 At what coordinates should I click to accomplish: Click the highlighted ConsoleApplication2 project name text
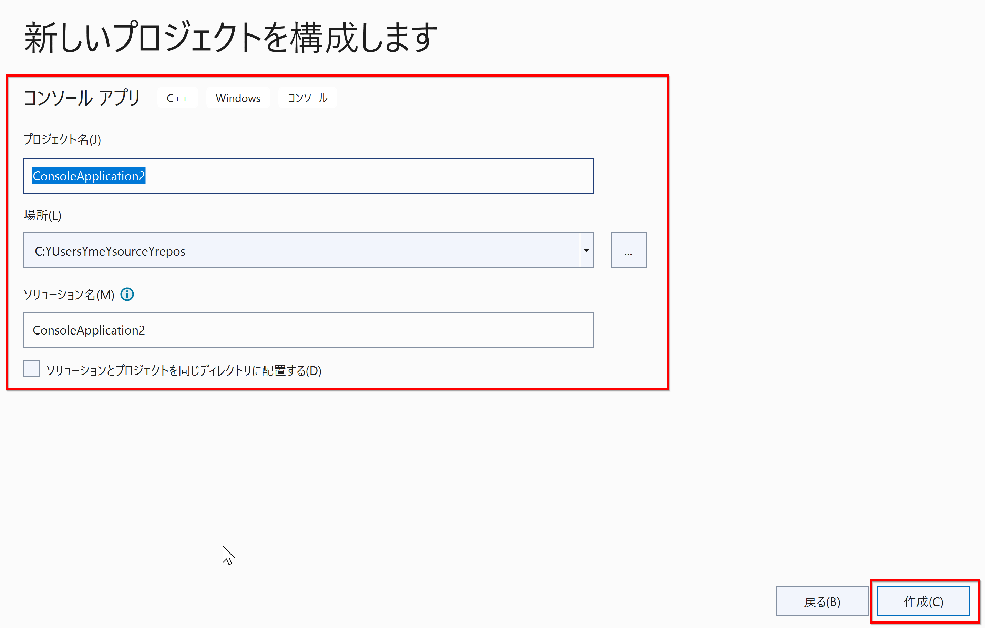89,176
